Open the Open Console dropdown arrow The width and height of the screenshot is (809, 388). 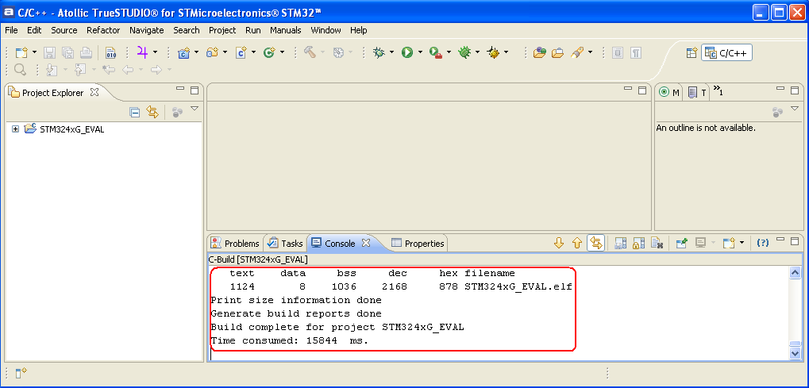click(742, 243)
